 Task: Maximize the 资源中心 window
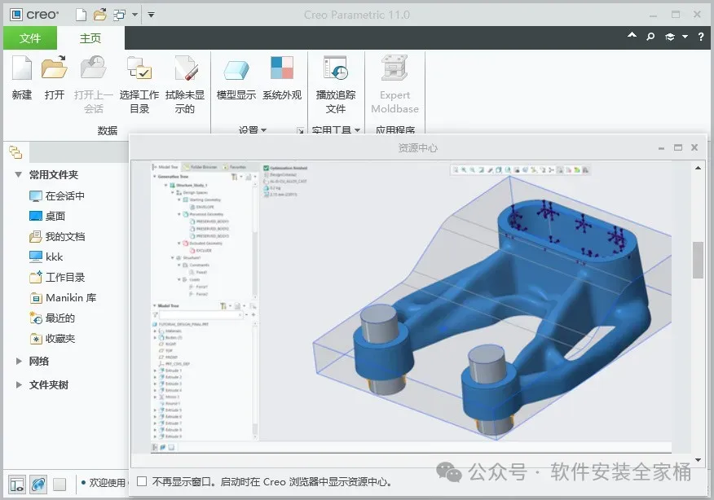[678, 147]
